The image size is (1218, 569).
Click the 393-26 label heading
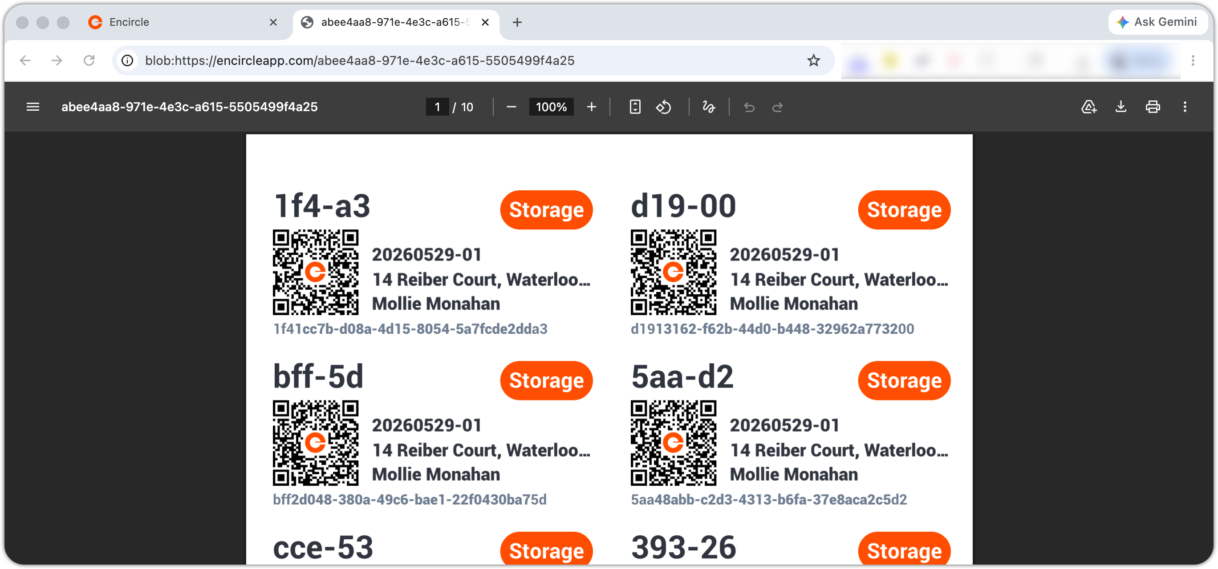(684, 548)
